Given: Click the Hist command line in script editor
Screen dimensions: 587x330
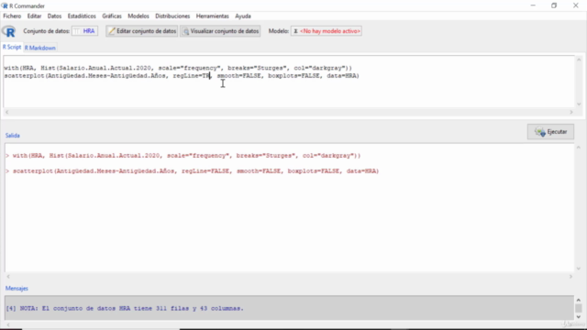Looking at the screenshot, I should 178,68.
